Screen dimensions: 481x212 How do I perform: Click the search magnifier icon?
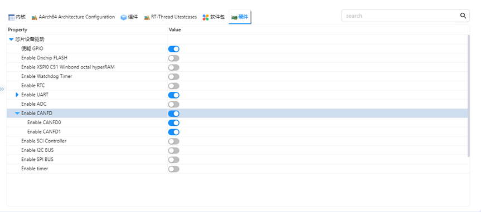pyautogui.click(x=463, y=16)
